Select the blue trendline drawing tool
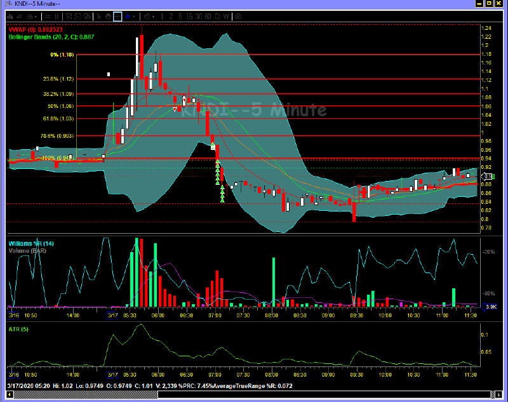 pyautogui.click(x=128, y=17)
